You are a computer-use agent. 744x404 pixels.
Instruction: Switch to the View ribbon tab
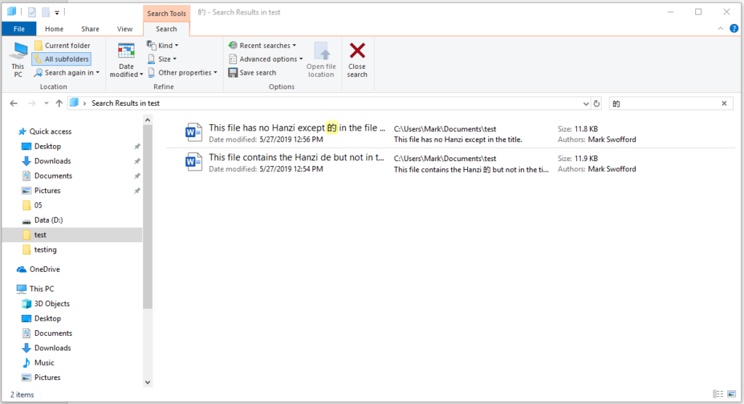point(125,29)
